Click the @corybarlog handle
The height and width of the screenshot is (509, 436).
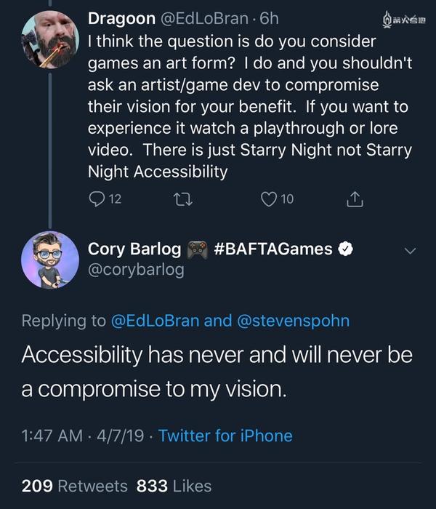(x=136, y=270)
